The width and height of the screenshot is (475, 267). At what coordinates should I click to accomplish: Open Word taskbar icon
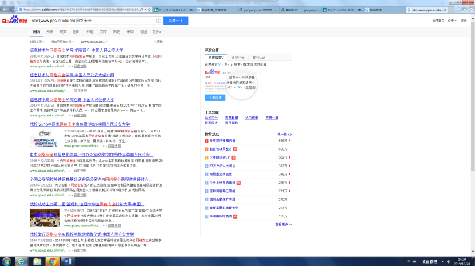(68, 261)
